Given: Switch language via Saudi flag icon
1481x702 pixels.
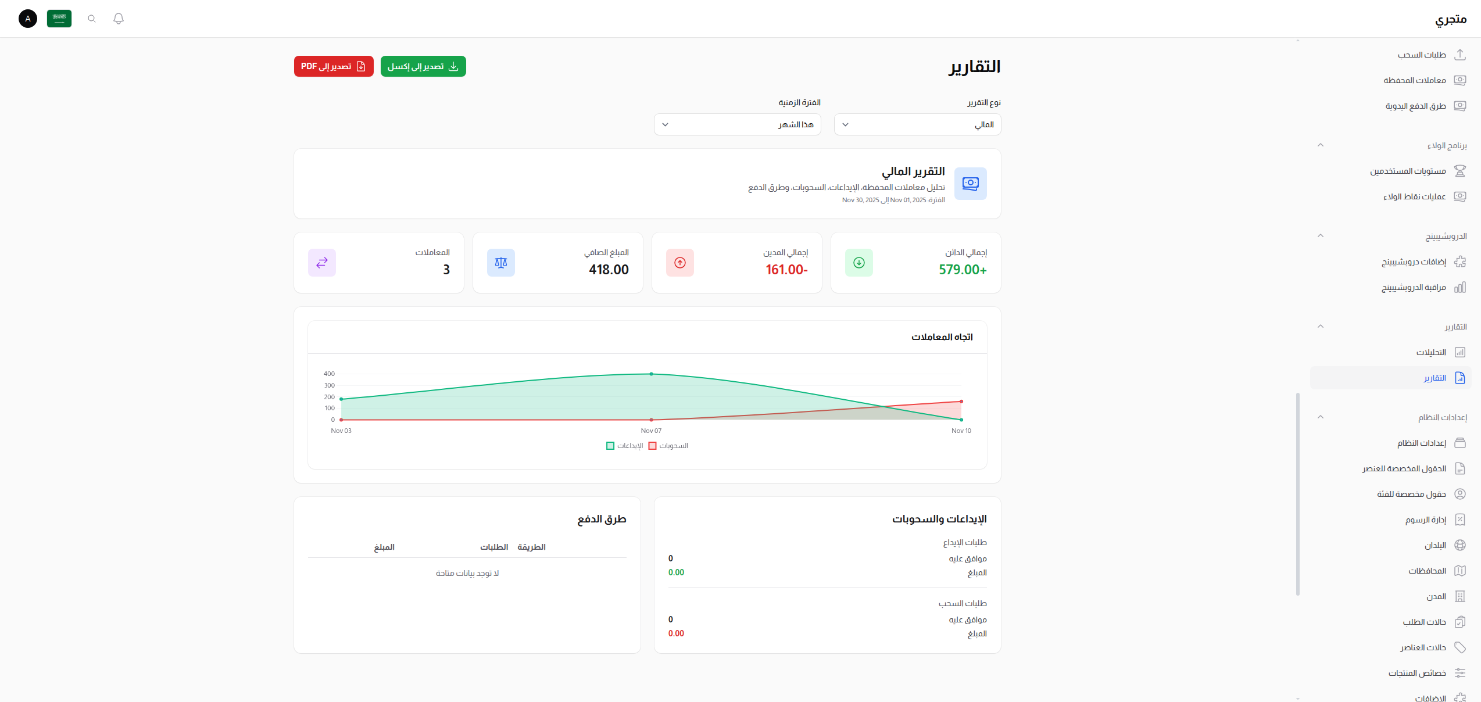Looking at the screenshot, I should (59, 19).
